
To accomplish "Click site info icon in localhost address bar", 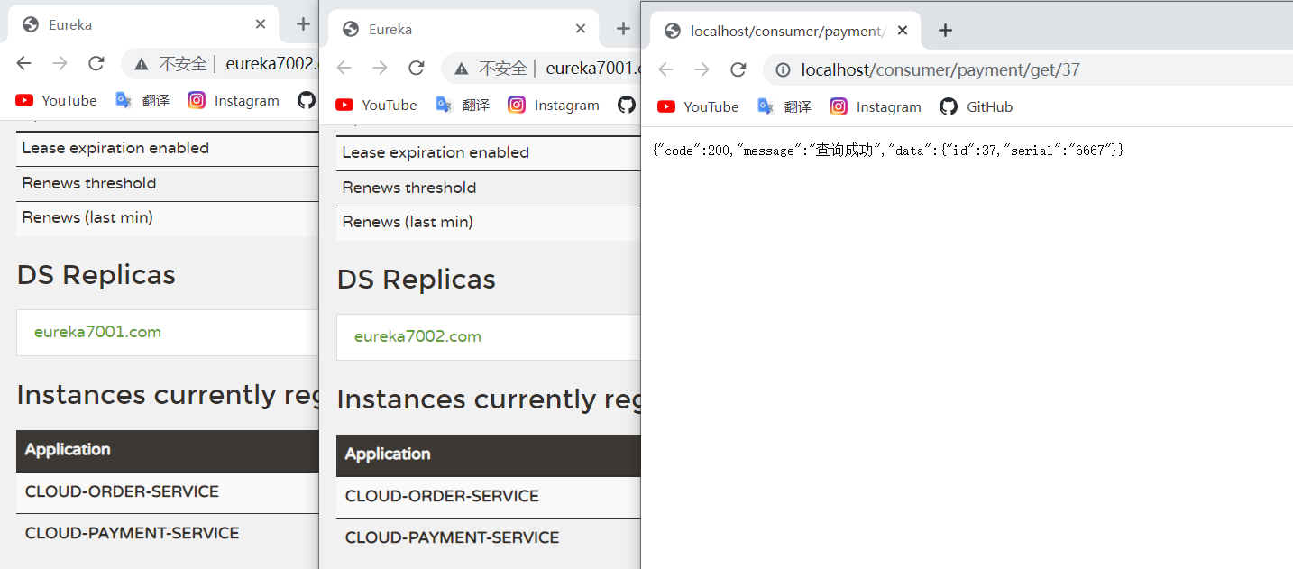I will click(x=783, y=69).
